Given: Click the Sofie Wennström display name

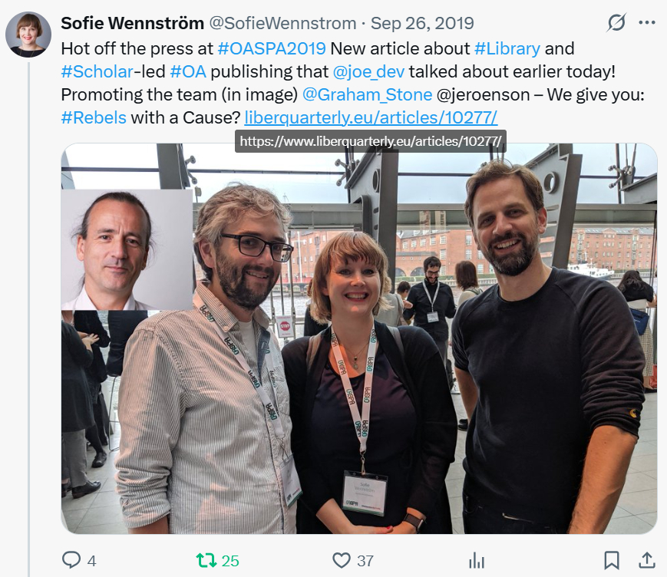Looking at the screenshot, I should [x=132, y=23].
